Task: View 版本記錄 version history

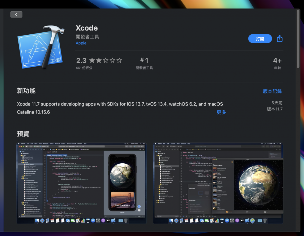Action: [272, 91]
